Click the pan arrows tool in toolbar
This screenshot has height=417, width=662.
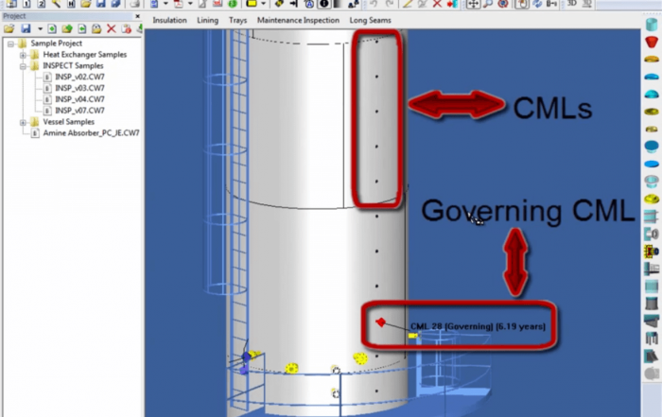click(473, 5)
